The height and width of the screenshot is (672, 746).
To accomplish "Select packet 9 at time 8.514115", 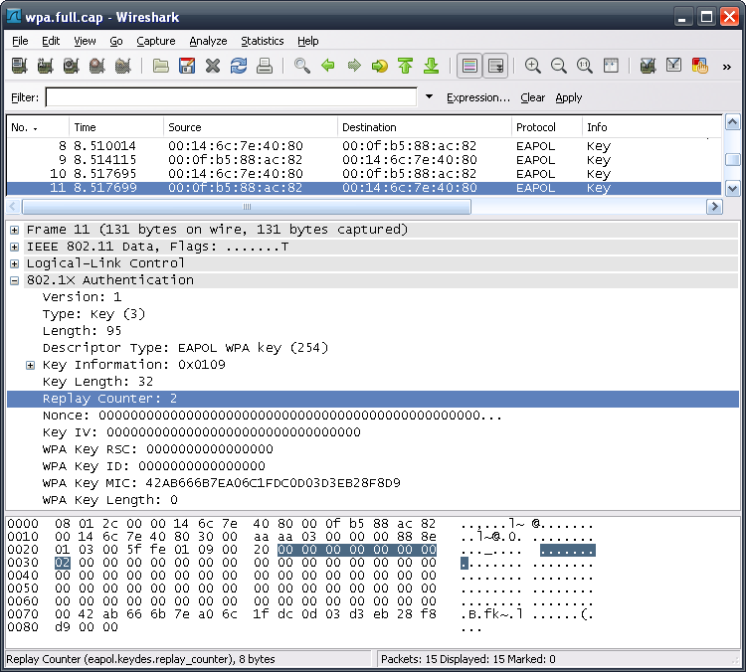I will tap(364, 160).
